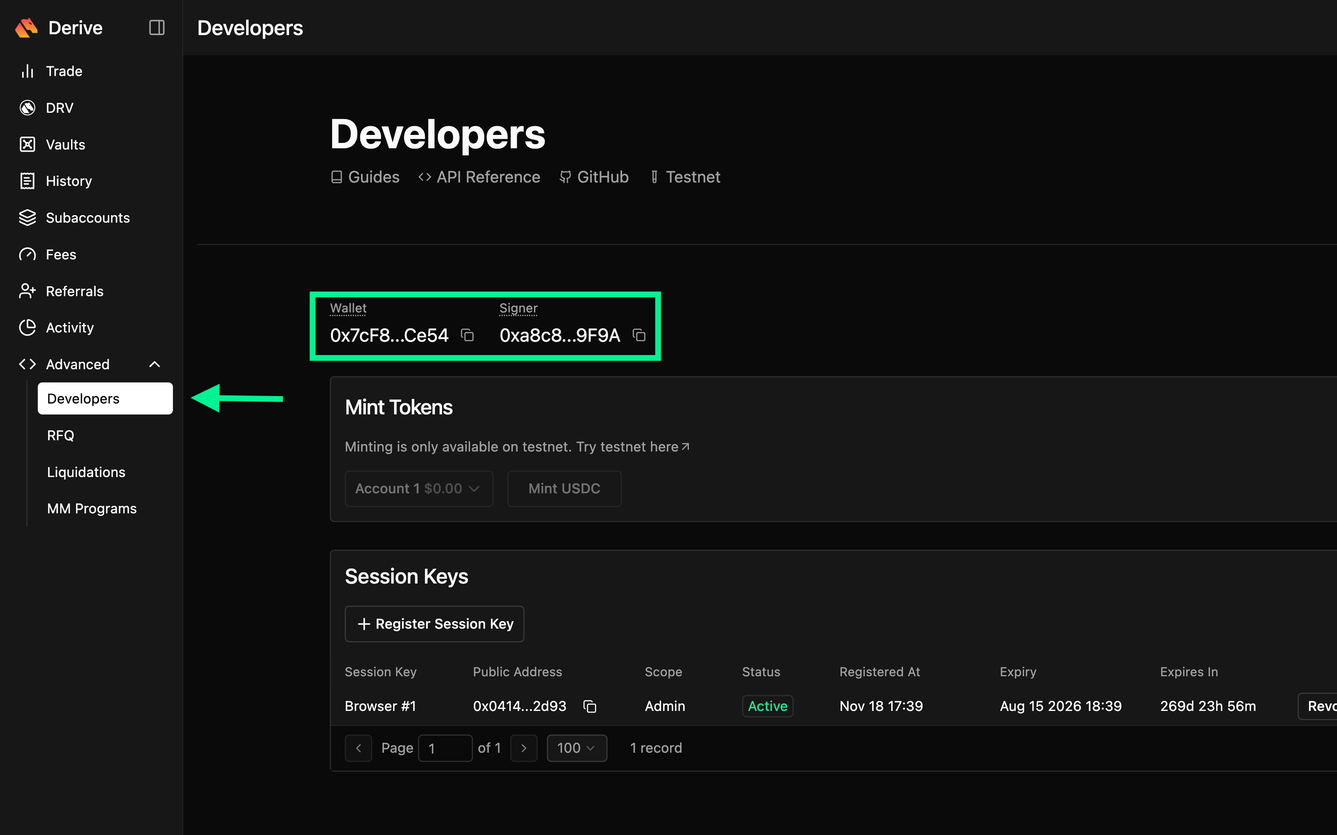This screenshot has width=1337, height=835.
Task: Click the page number input field
Action: coord(445,748)
